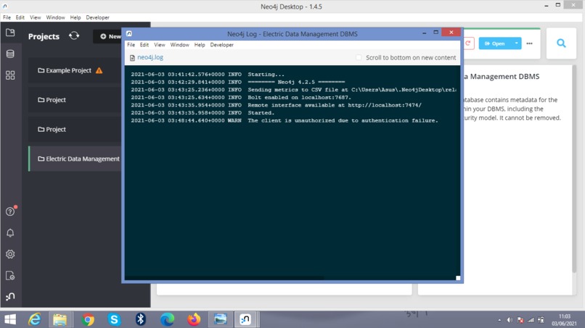
Task: Click the Windows Start button
Action: tap(10, 319)
